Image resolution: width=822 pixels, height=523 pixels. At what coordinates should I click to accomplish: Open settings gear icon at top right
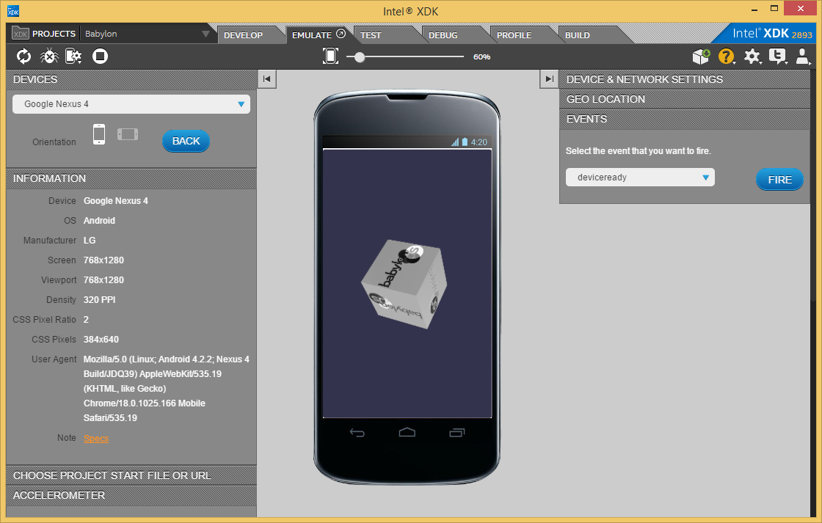point(752,56)
